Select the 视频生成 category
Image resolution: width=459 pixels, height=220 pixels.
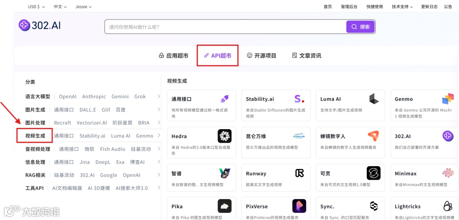pos(35,136)
